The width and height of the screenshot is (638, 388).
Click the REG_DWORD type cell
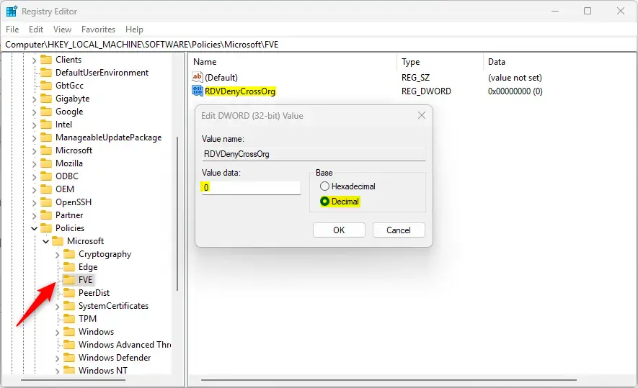(x=426, y=91)
